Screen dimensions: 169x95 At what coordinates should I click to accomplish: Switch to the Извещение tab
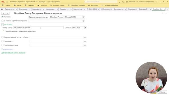click(x=50, y=9)
